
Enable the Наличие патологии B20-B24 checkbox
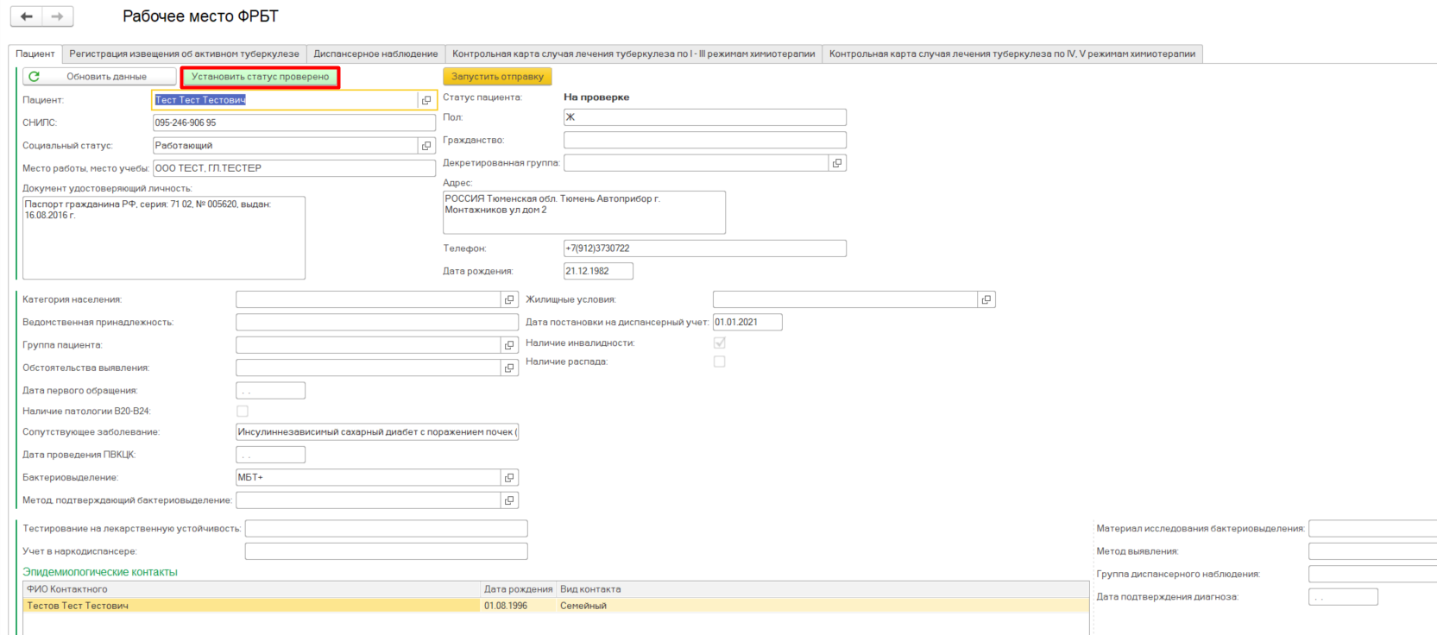point(243,412)
